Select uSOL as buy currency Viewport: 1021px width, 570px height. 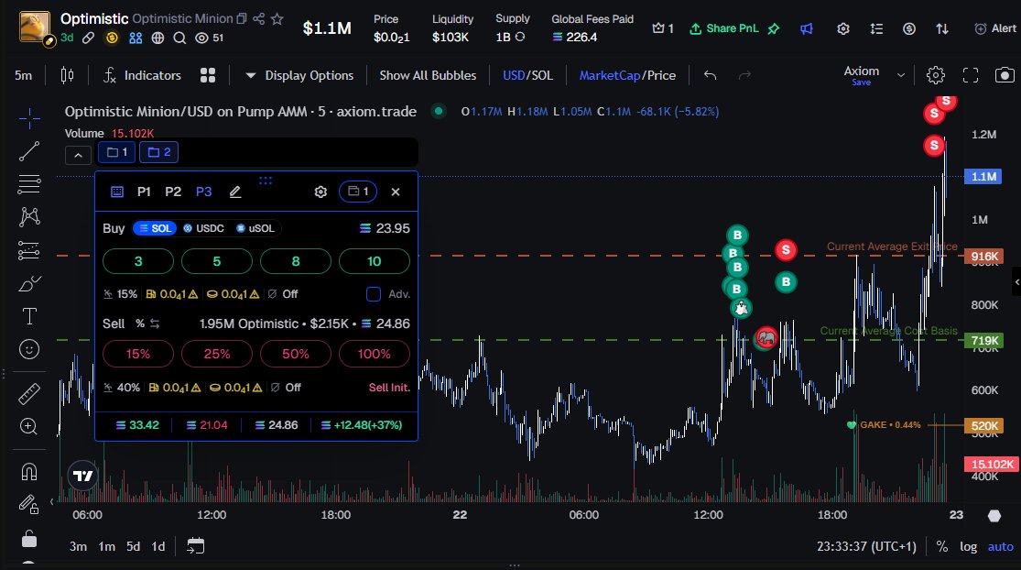pos(255,229)
